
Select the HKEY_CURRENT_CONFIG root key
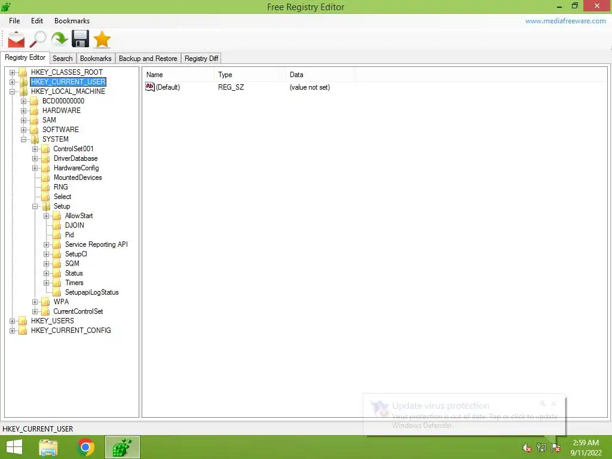71,331
